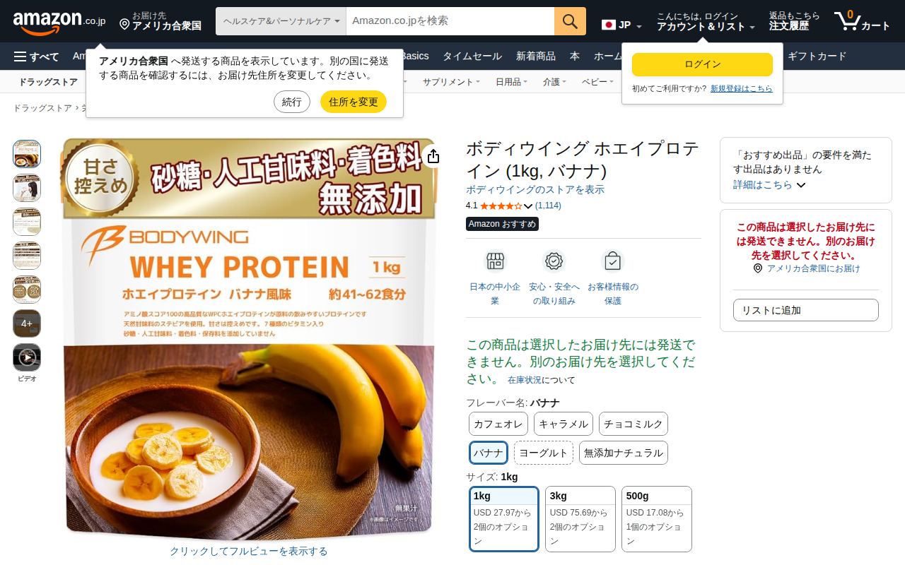
Task: Open the hamburger すべて menu
Action: (36, 56)
